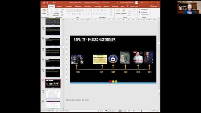Image resolution: width=201 pixels, height=113 pixels.
Task: Open the Transitions tab
Action: pyautogui.click(x=78, y=6)
